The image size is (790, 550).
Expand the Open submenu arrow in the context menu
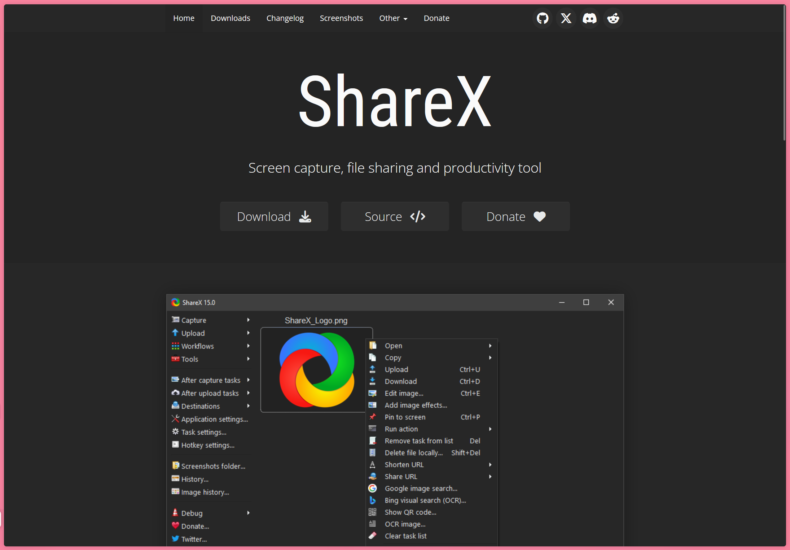pyautogui.click(x=490, y=346)
